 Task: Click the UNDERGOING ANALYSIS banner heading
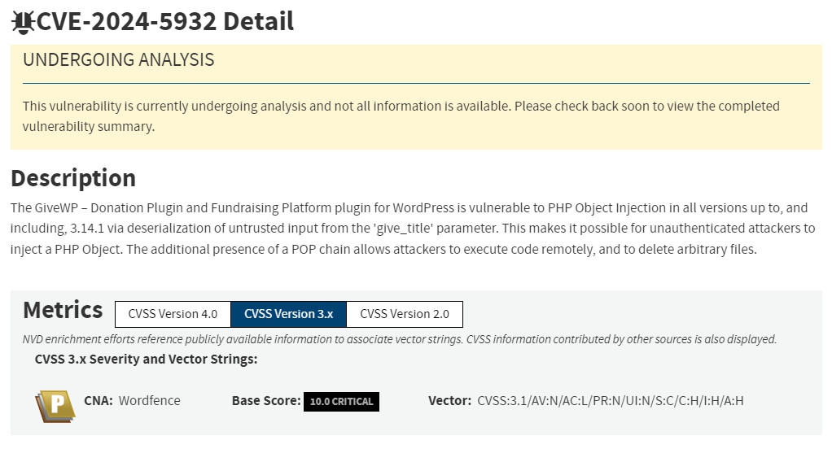click(x=119, y=60)
